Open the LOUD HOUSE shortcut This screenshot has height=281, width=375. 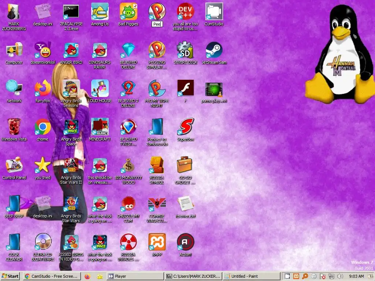click(x=100, y=89)
